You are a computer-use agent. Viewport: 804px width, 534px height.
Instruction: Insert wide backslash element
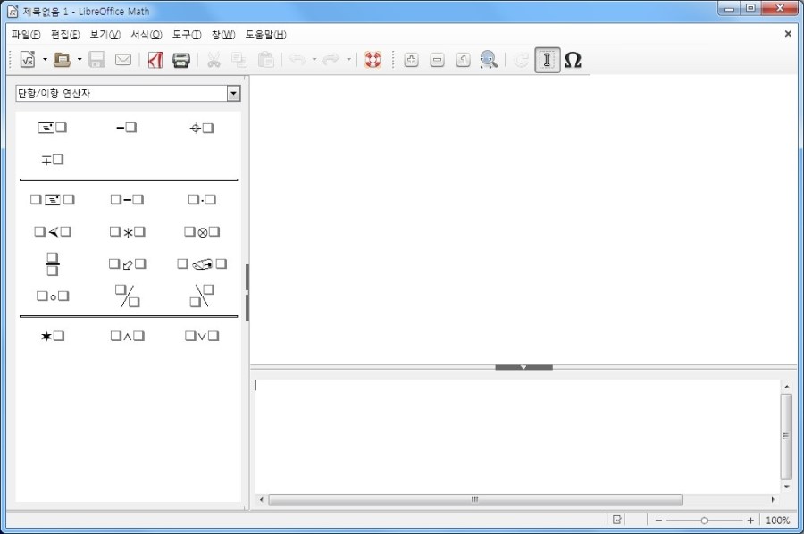[x=202, y=296]
